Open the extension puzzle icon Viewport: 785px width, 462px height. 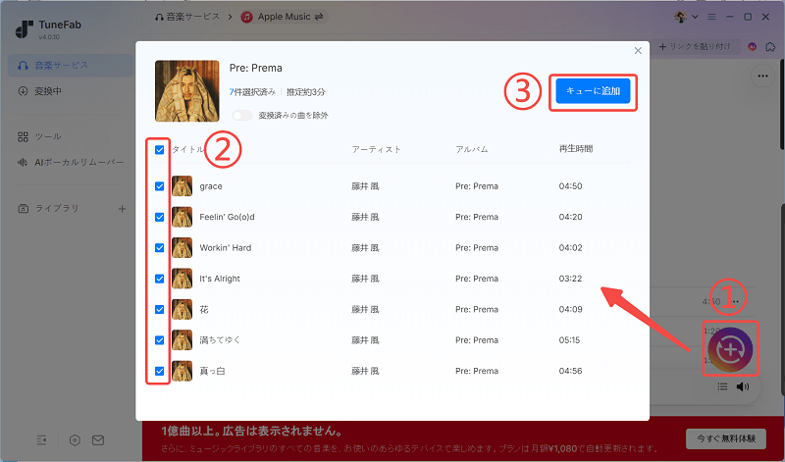coord(770,46)
